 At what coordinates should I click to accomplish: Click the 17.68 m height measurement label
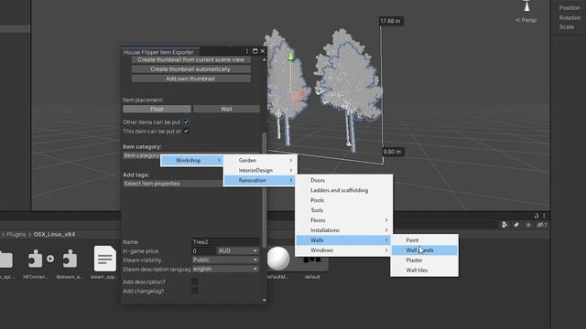click(391, 21)
